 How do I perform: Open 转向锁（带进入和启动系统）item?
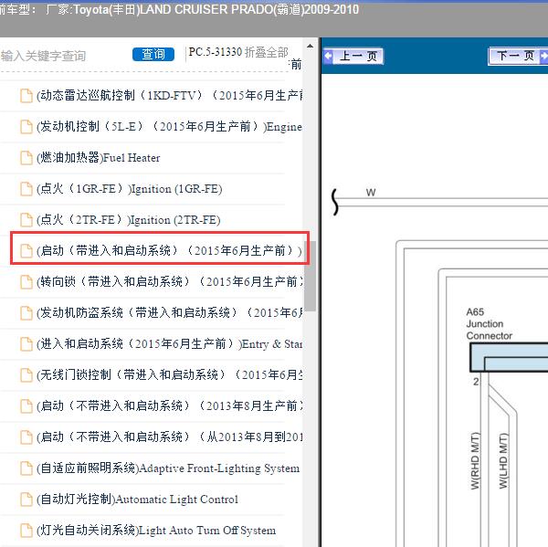(x=170, y=281)
